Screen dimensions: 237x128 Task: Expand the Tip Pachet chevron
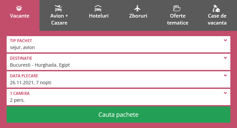click(x=225, y=40)
